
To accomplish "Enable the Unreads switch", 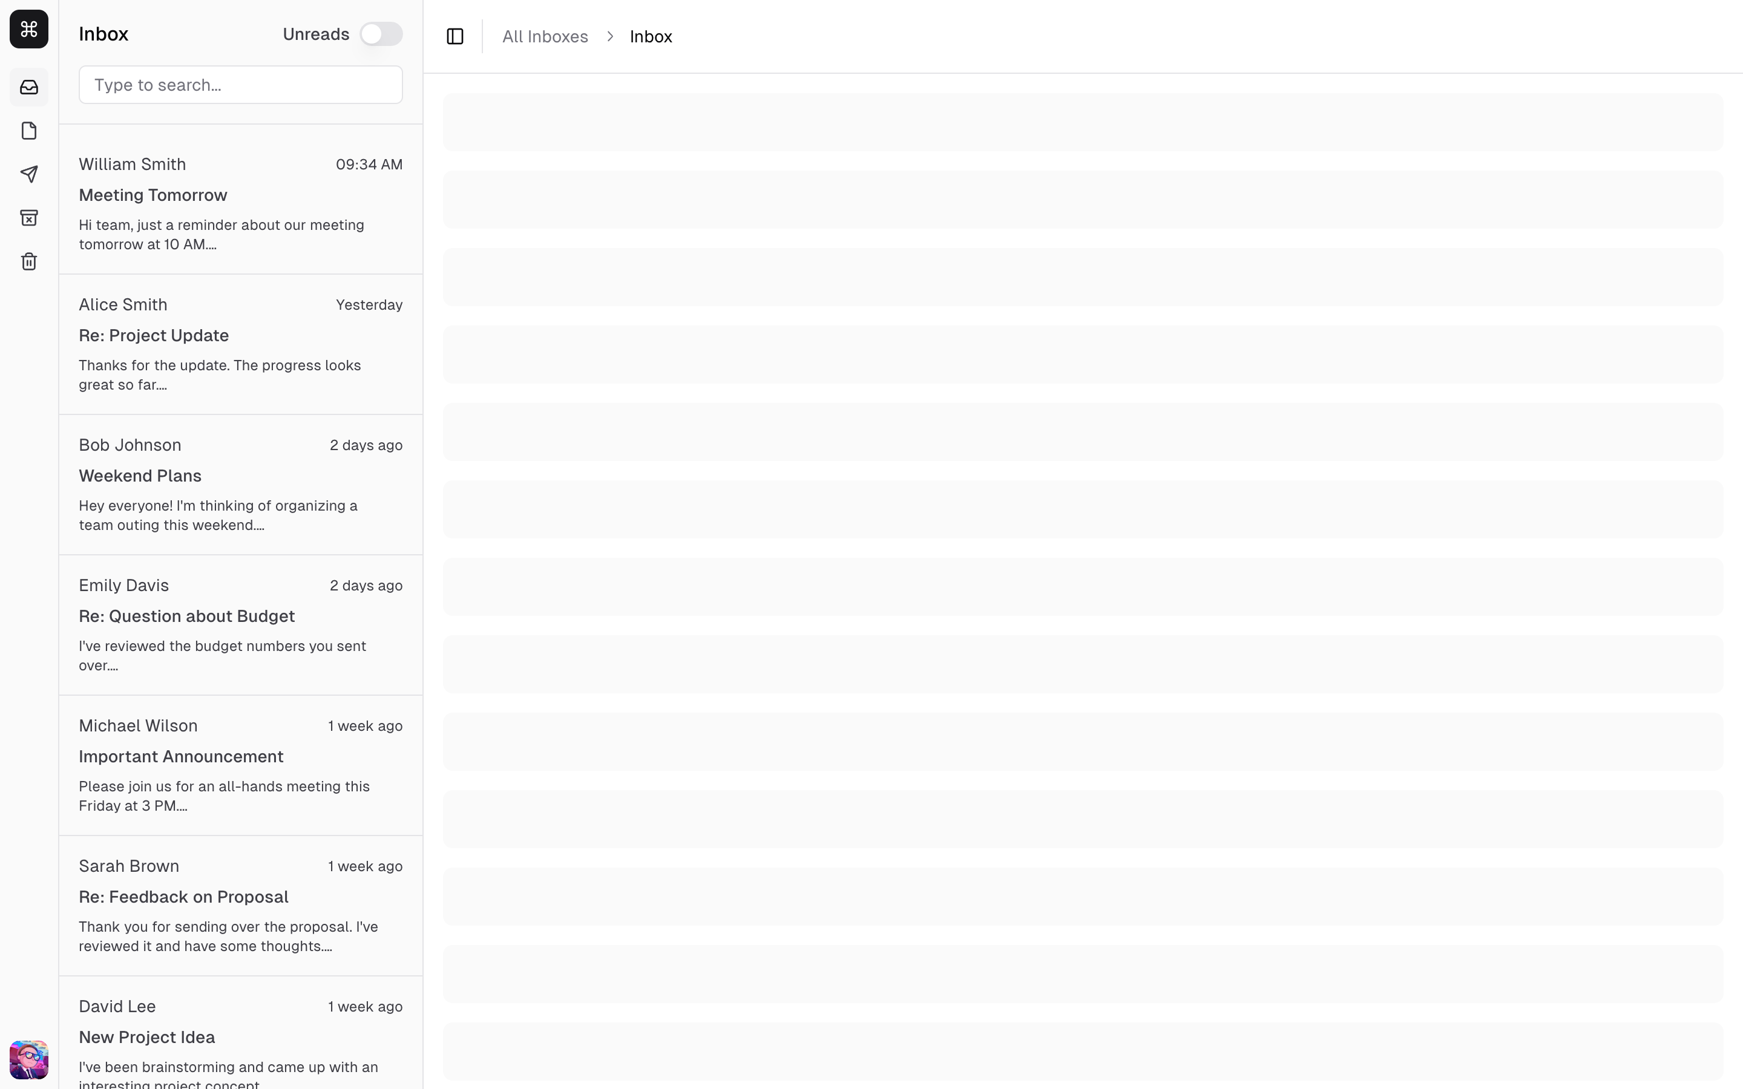I will tap(381, 34).
